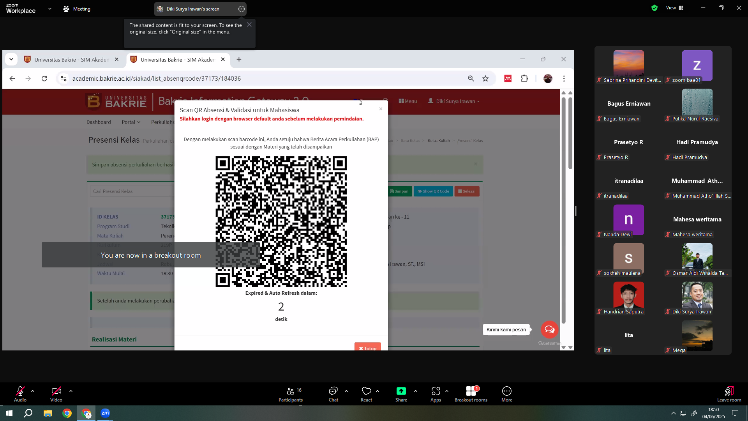Open React emoji picker
748x421 pixels.
(366, 394)
